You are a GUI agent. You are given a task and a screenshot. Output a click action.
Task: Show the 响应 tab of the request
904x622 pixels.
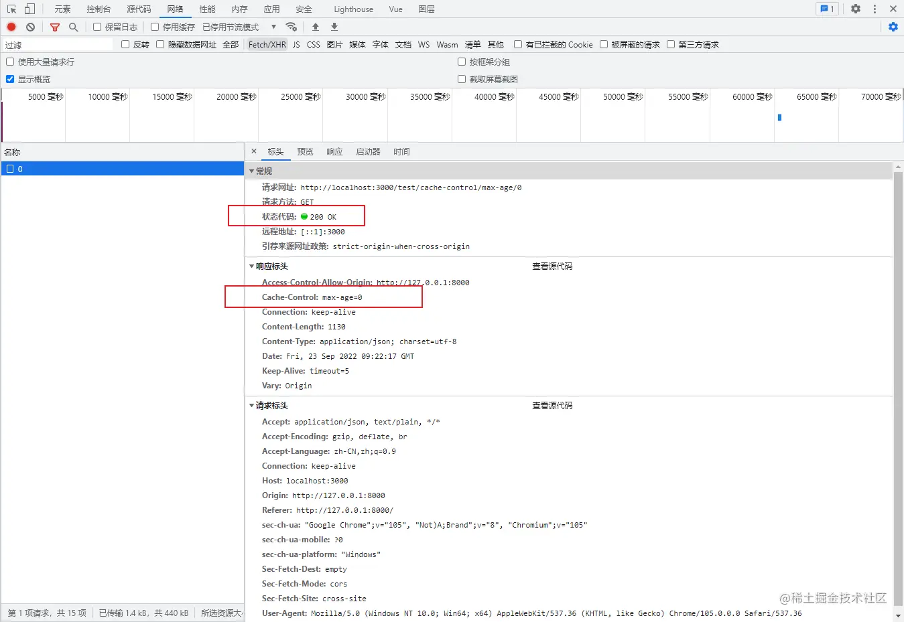(x=335, y=152)
